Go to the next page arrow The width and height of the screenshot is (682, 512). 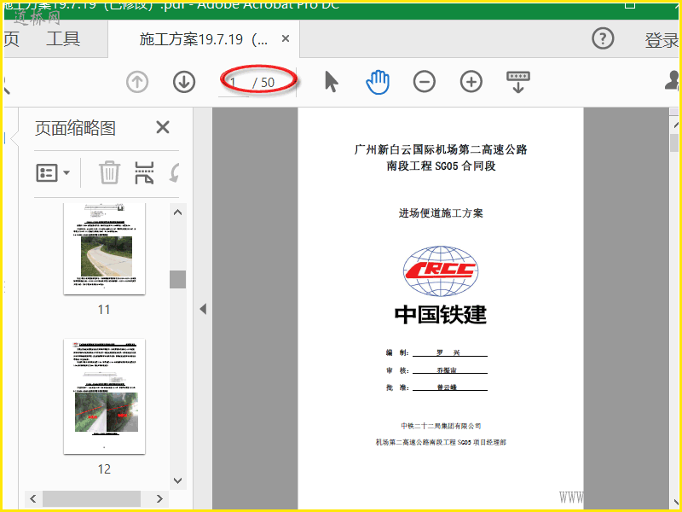pyautogui.click(x=184, y=82)
